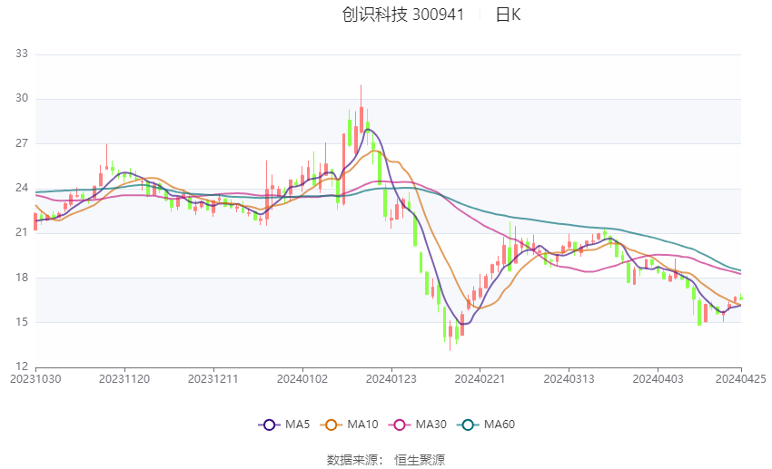Screen dimensions: 772x469
Task: Toggle the MA10 legend entry
Action: pyautogui.click(x=349, y=425)
